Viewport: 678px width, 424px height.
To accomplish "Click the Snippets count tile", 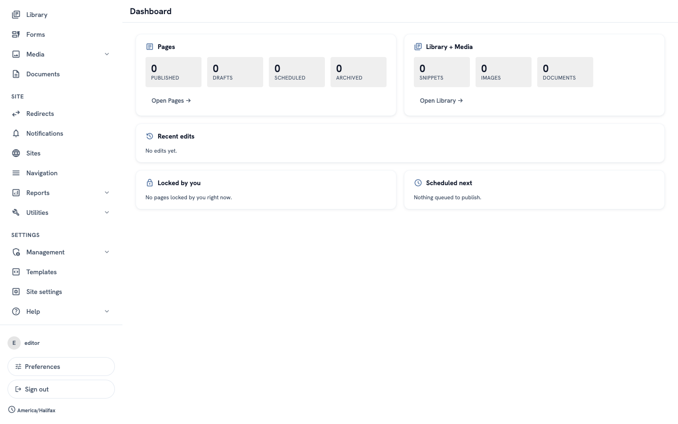I will (442, 72).
